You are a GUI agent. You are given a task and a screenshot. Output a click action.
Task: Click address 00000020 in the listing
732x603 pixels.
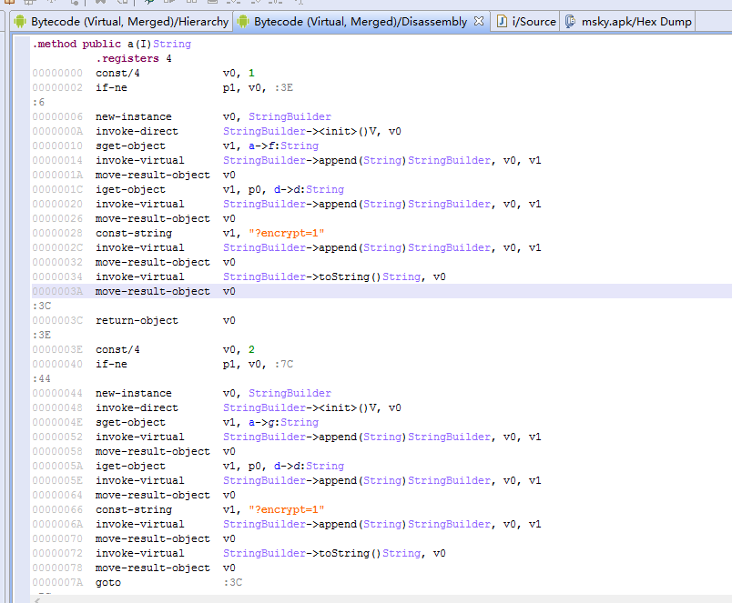tap(57, 204)
